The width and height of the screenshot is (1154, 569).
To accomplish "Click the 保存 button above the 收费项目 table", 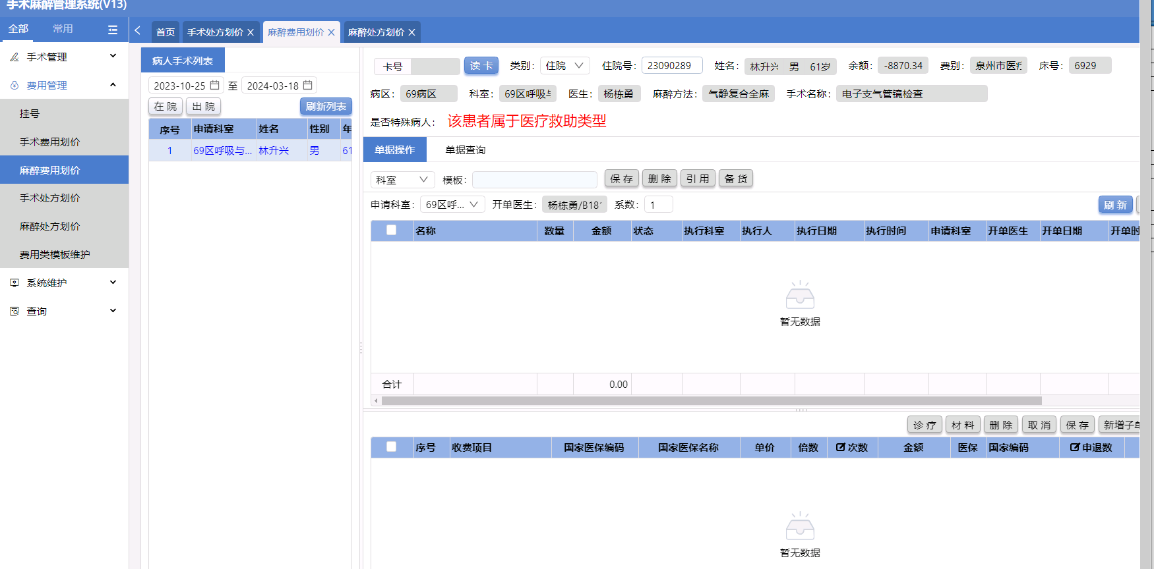I will point(1078,425).
